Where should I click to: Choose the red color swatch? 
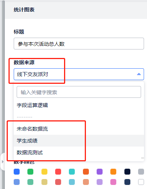coord(58,172)
